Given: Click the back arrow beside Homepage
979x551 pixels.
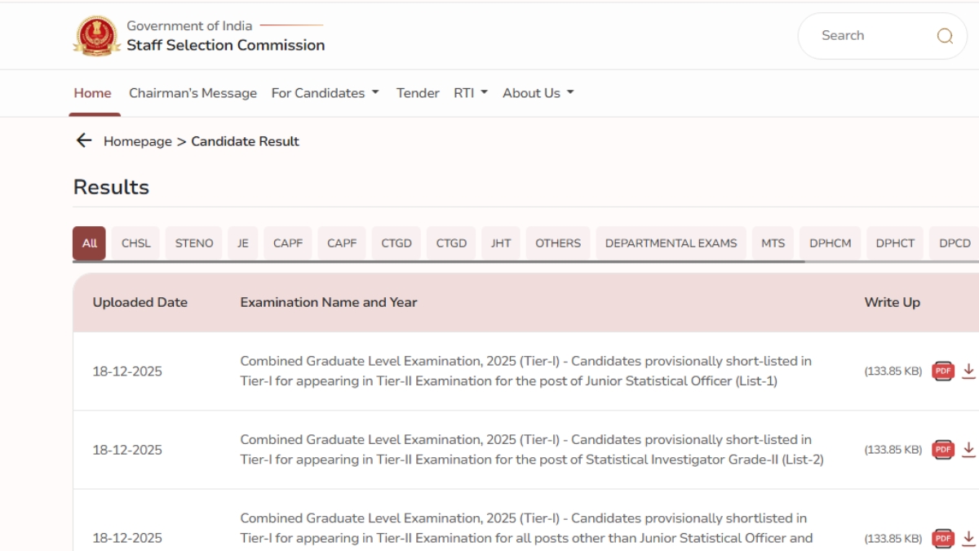Looking at the screenshot, I should tap(83, 141).
